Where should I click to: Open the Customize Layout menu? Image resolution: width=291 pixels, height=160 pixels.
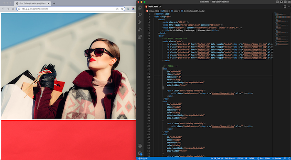click(x=289, y=2)
